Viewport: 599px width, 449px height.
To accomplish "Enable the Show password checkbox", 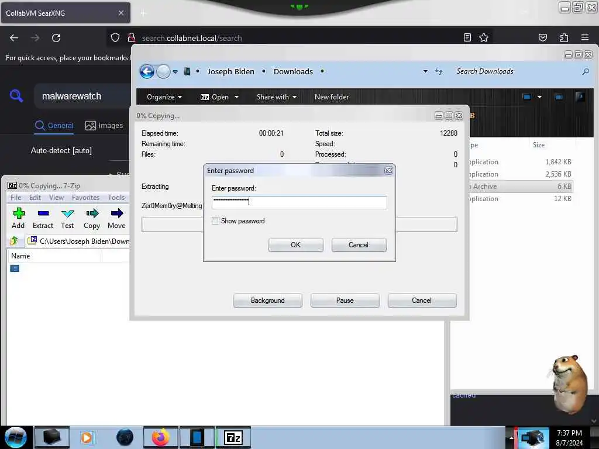I will 215,220.
